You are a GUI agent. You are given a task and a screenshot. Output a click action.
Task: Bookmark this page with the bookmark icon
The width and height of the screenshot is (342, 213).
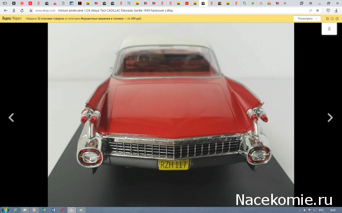[317, 11]
